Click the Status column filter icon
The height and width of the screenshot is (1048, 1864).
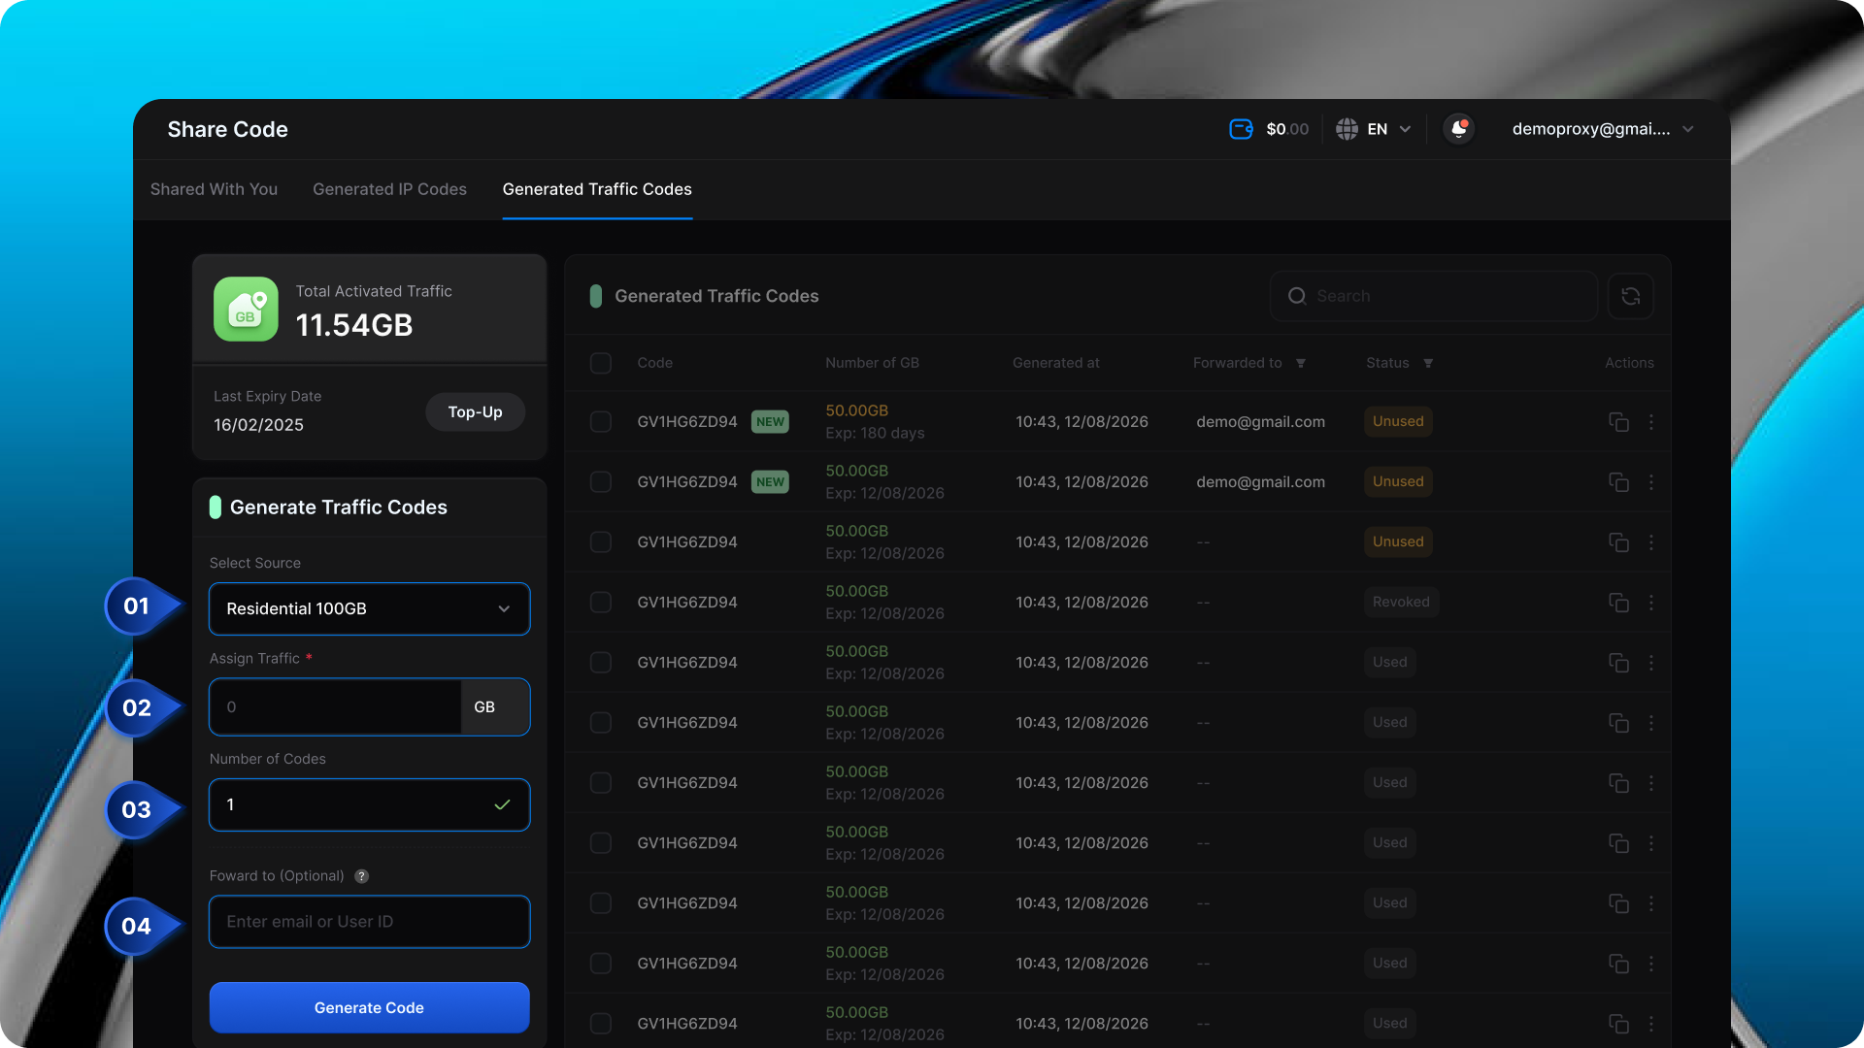pyautogui.click(x=1428, y=363)
